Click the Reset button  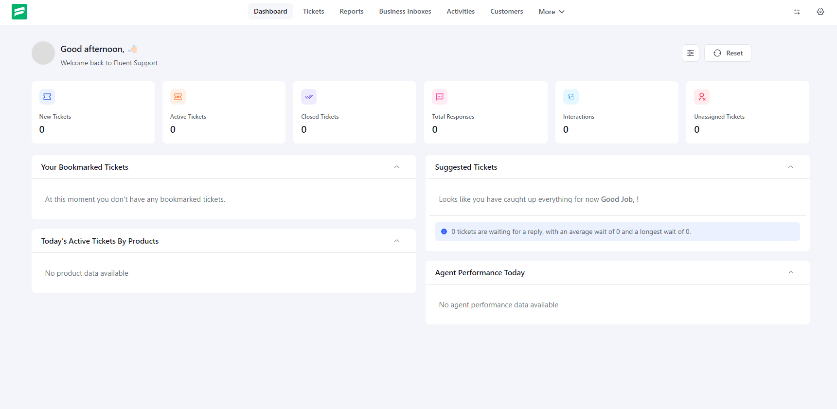[x=728, y=53]
